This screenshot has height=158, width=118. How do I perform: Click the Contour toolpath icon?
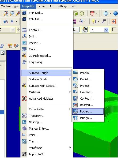coord(24,30)
